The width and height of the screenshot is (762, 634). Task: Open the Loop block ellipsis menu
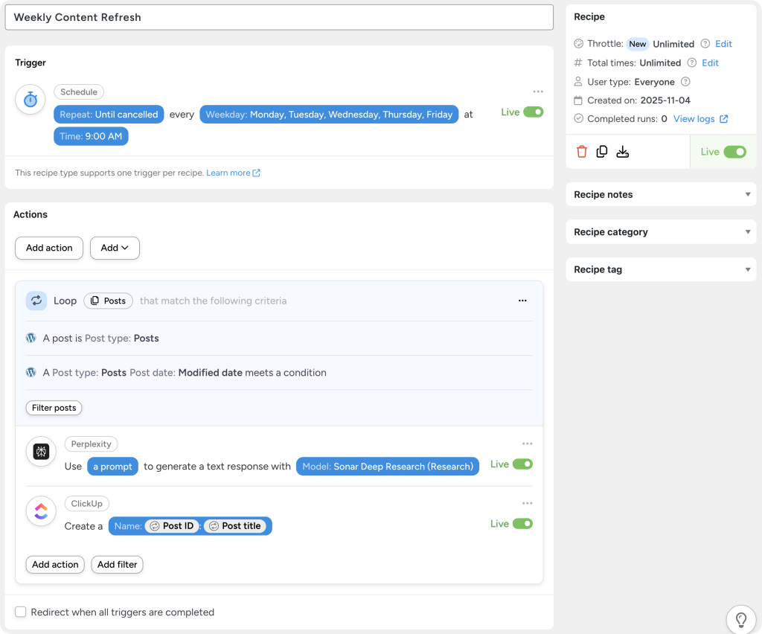click(x=522, y=301)
